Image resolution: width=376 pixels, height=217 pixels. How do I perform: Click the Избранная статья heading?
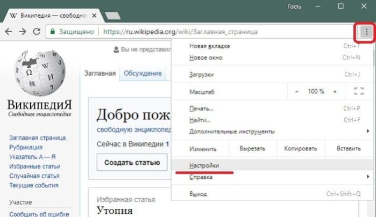point(126,199)
